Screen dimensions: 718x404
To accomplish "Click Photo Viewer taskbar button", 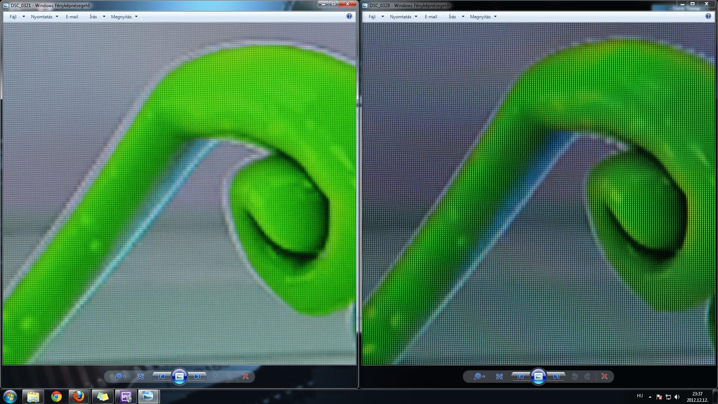I will pos(149,397).
